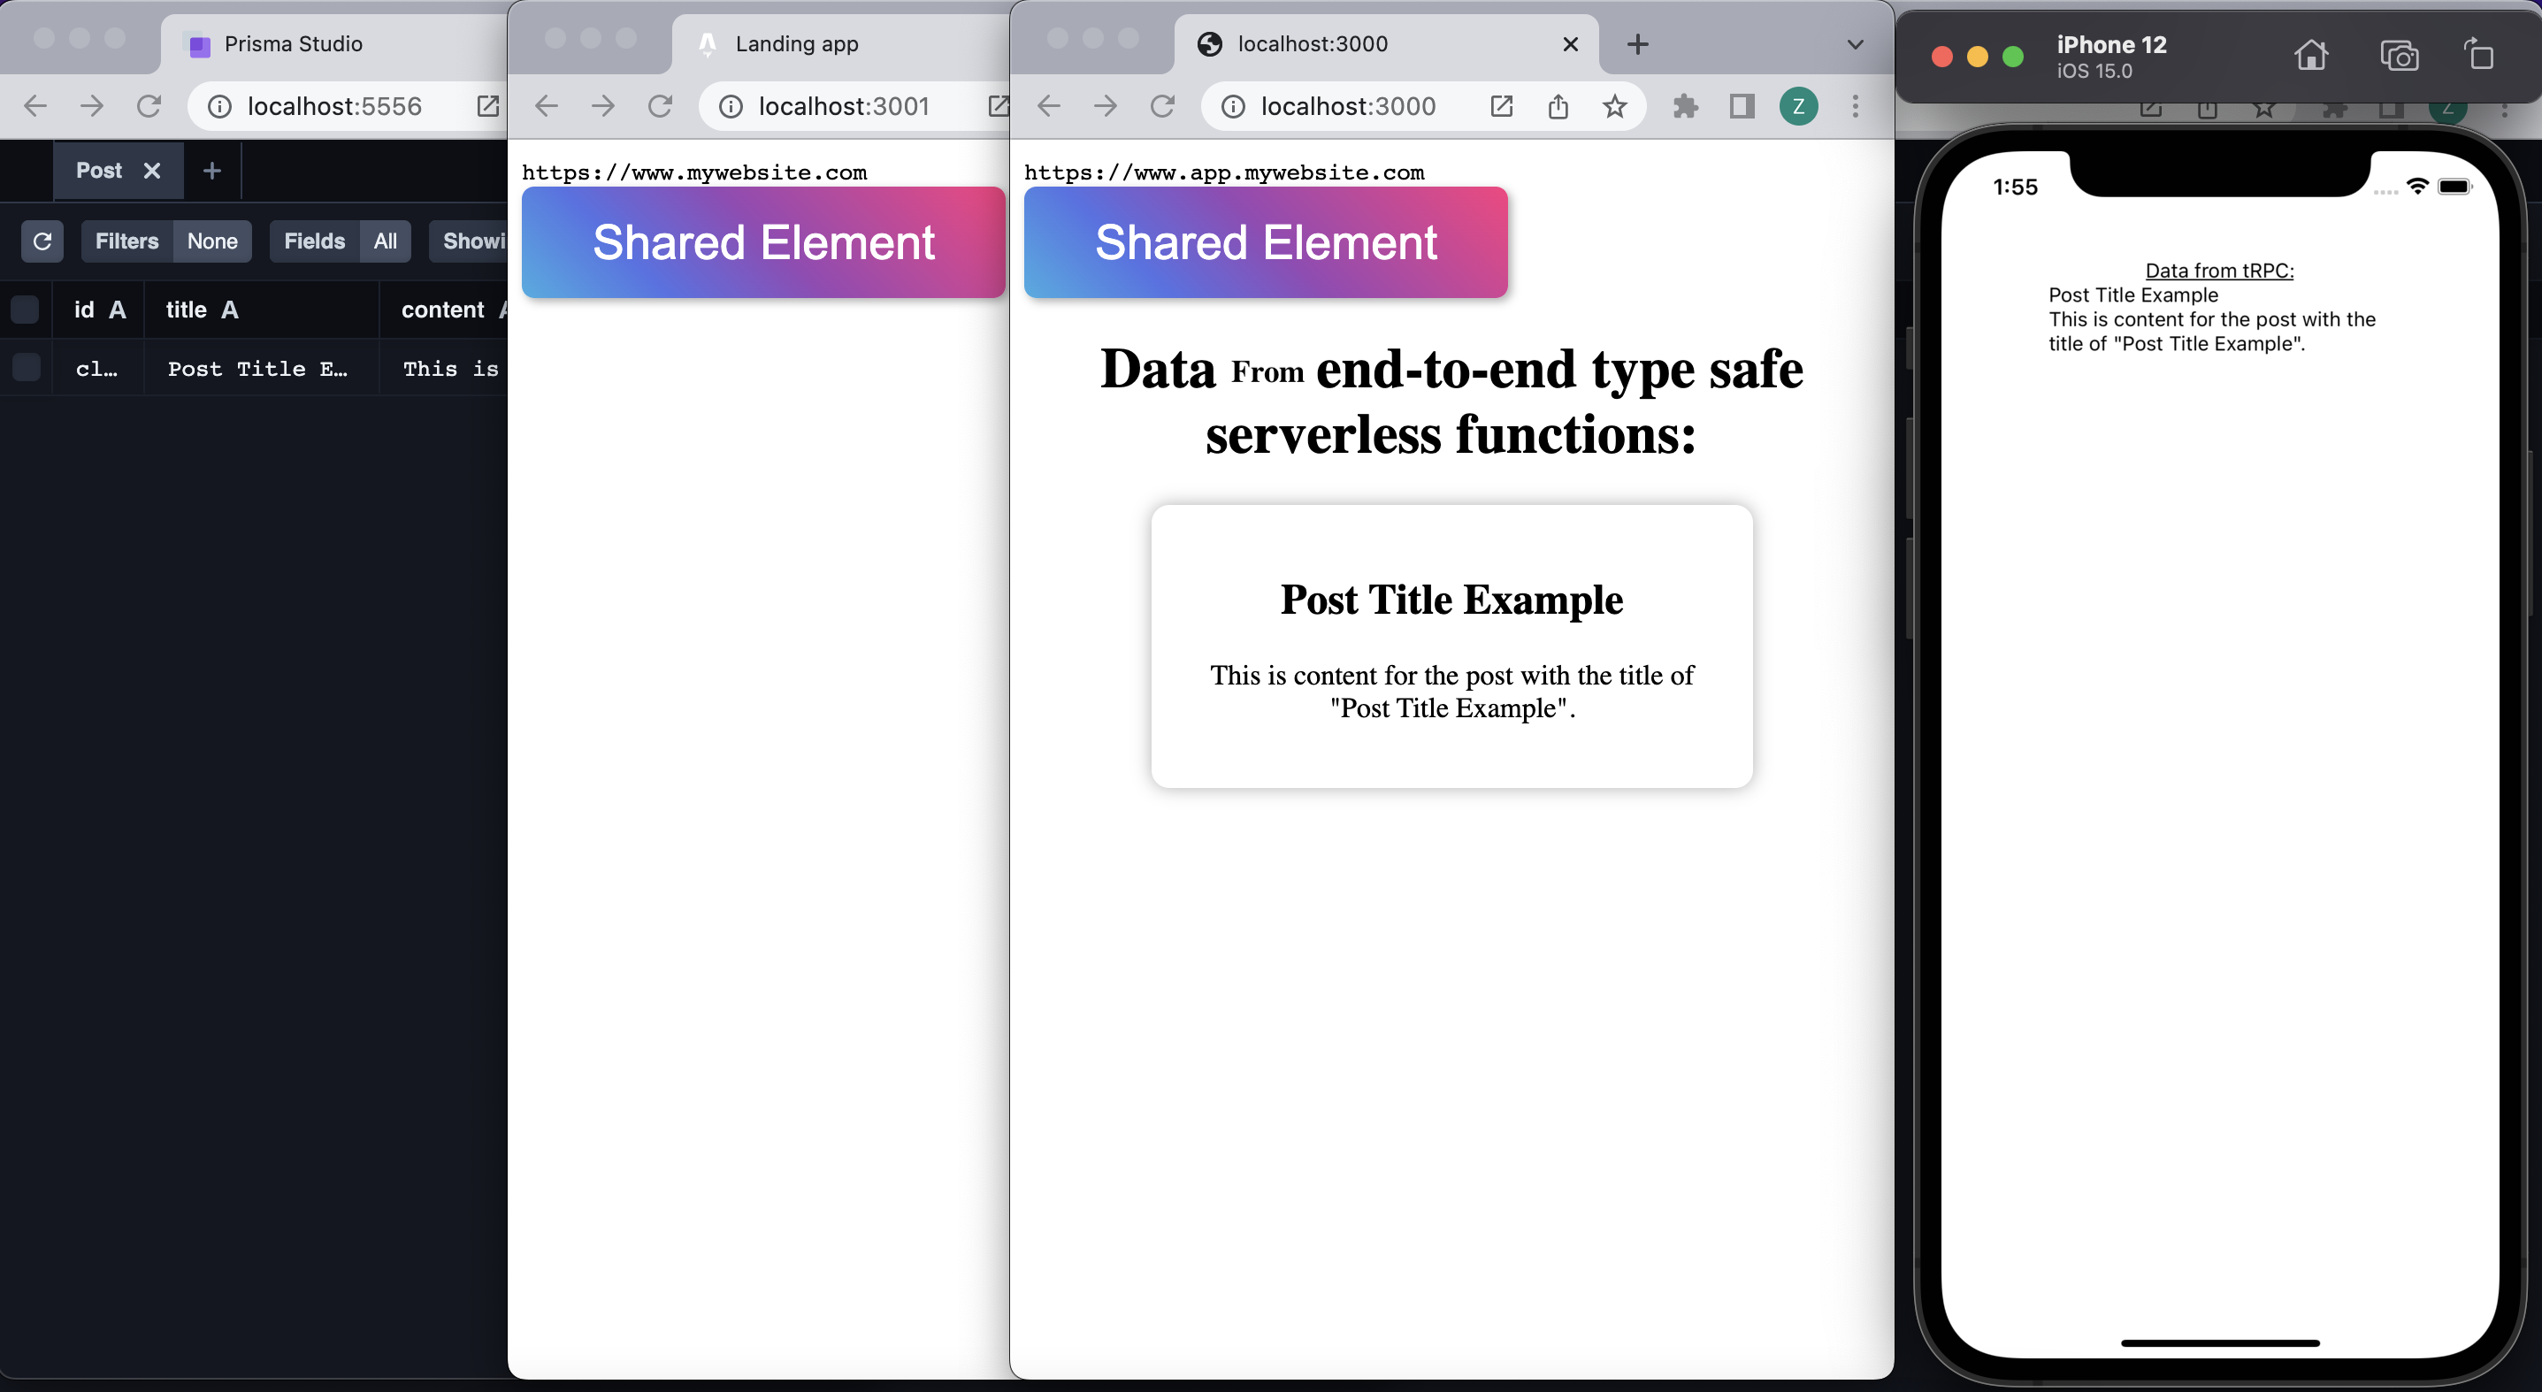Image resolution: width=2542 pixels, height=1392 pixels.
Task: Reload the localhost:3001 Landing app page
Action: pos(660,106)
